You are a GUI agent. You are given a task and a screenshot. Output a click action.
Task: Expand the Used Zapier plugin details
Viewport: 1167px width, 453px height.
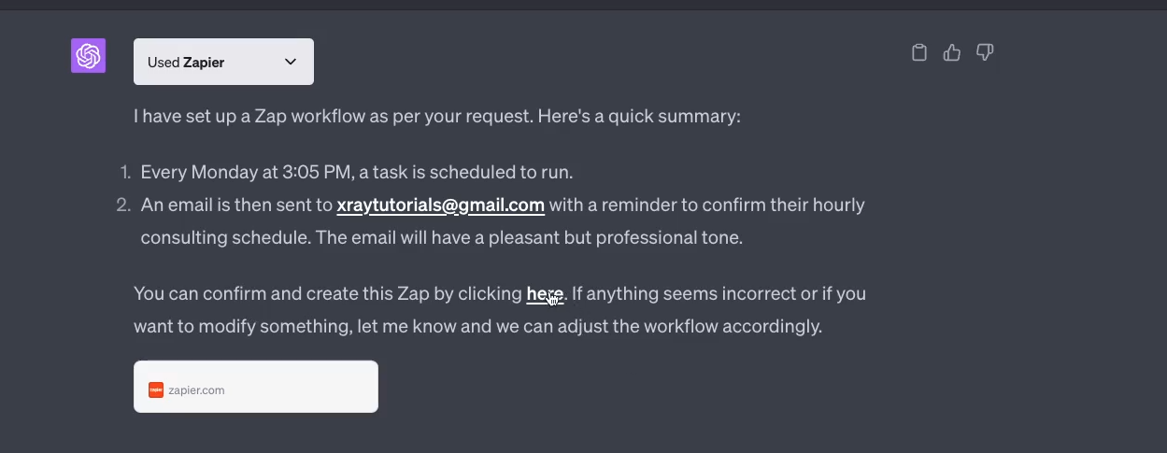223,62
